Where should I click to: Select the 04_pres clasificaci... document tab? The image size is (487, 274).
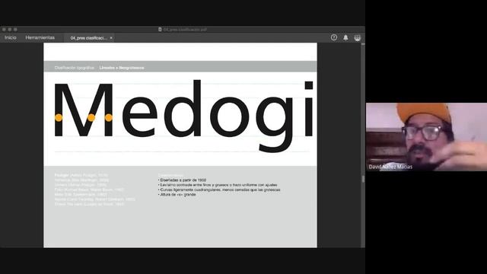(x=88, y=38)
